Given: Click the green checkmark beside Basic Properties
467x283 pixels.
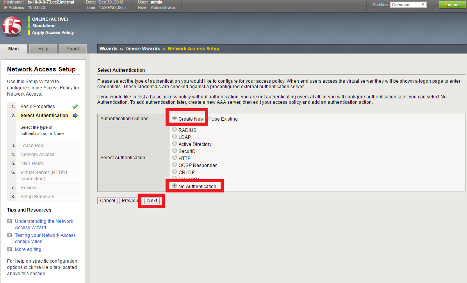Looking at the screenshot, I should 75,107.
